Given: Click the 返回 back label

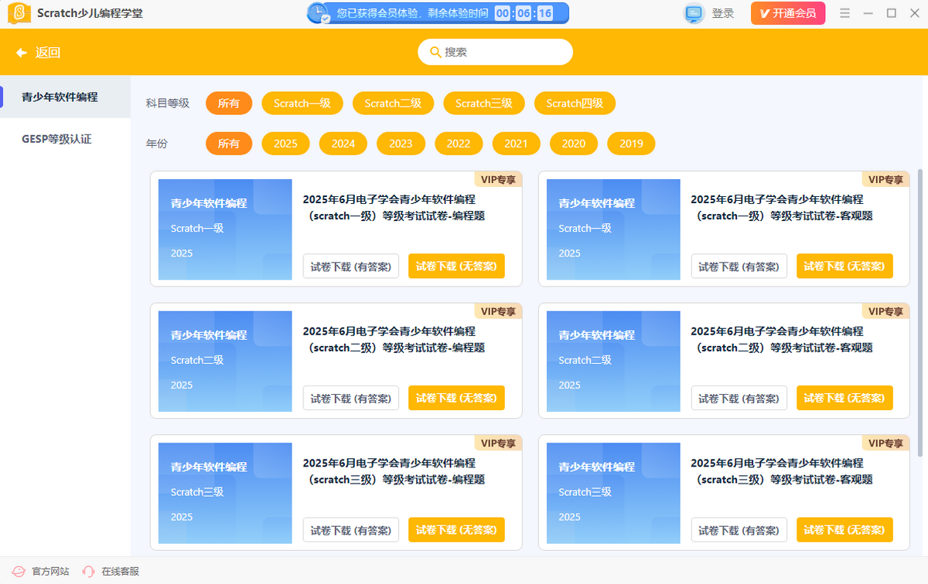Looking at the screenshot, I should point(48,53).
